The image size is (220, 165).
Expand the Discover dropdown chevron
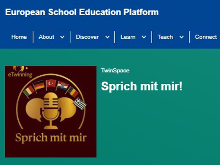pos(108,37)
